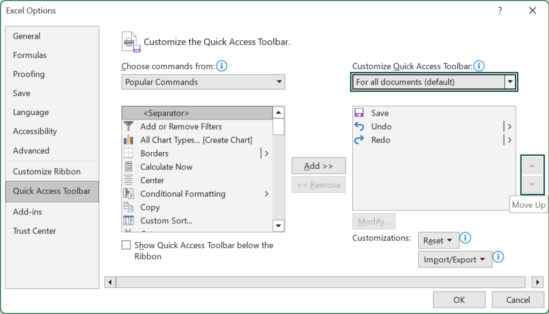Open the General options category

tap(52, 36)
